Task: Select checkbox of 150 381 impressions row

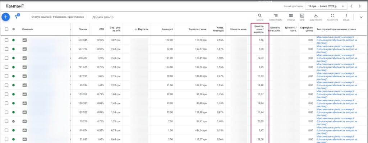Action: [6, 103]
